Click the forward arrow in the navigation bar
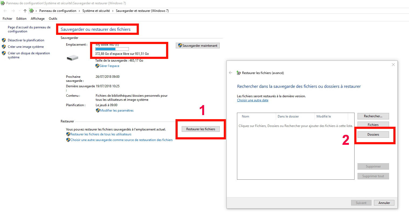This screenshot has height=221, width=409. (13, 11)
